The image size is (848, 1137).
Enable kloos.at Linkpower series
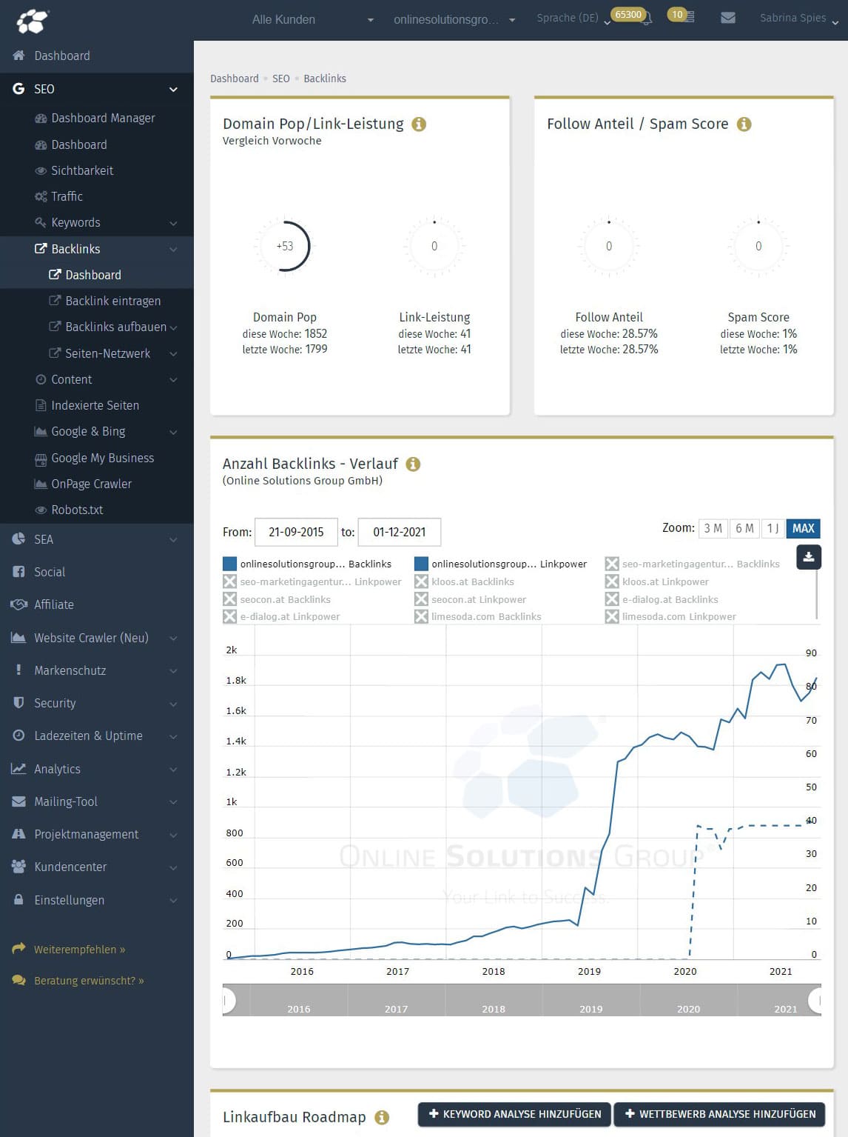(656, 581)
